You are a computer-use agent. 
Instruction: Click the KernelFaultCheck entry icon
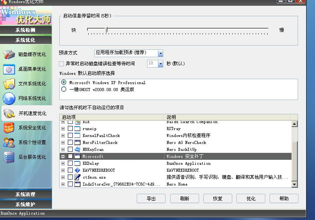pyautogui.click(x=77, y=135)
